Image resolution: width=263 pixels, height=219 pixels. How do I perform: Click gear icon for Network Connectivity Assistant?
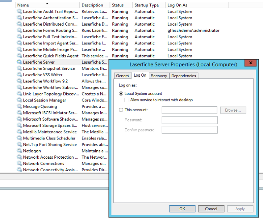coord(19,170)
